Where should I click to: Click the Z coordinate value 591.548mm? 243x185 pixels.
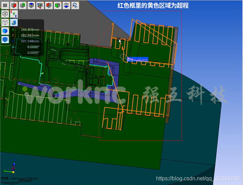click(30, 41)
